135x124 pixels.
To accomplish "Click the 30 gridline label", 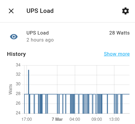I will 18,84.
